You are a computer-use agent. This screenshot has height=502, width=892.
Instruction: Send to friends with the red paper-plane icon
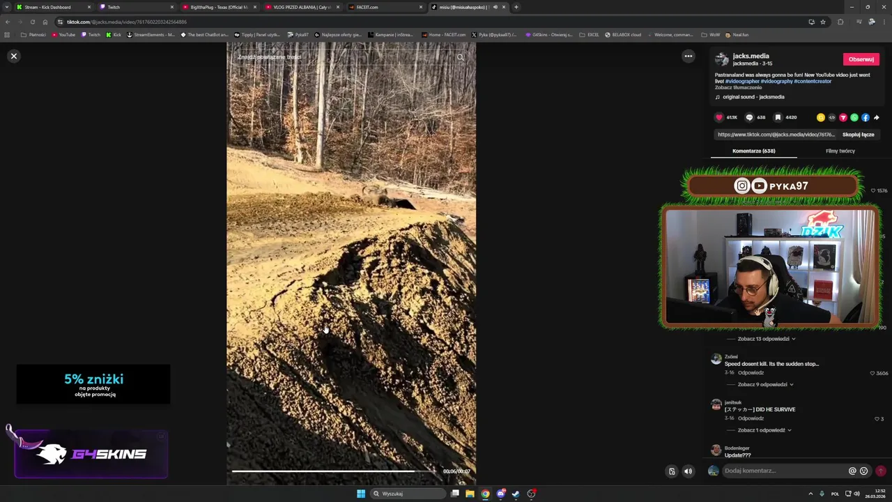843,117
